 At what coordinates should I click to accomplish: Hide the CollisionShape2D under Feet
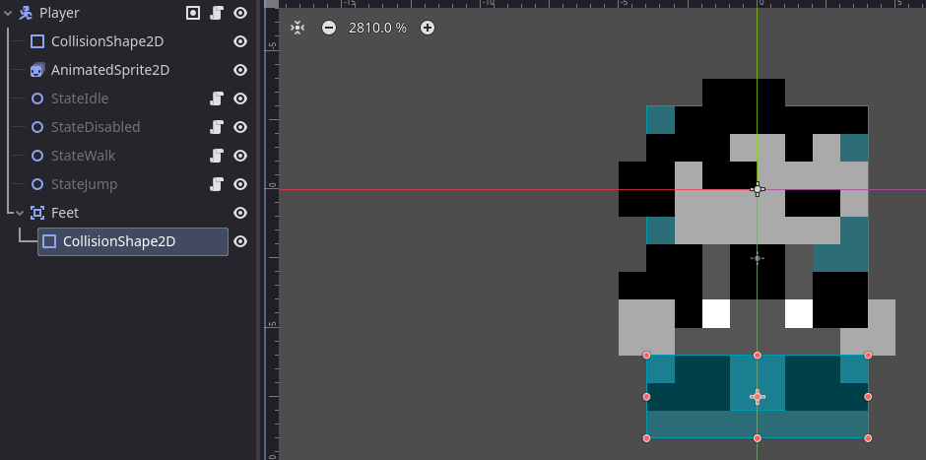click(x=240, y=241)
